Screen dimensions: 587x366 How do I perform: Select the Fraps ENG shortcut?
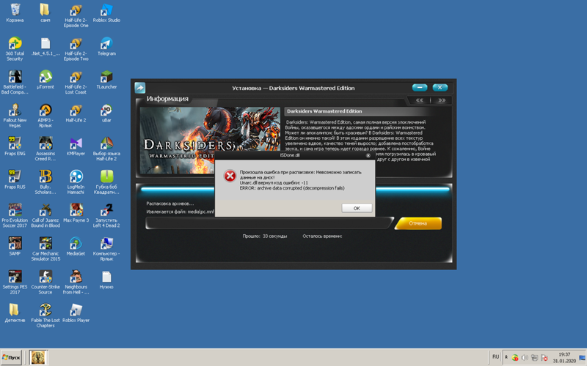point(15,146)
